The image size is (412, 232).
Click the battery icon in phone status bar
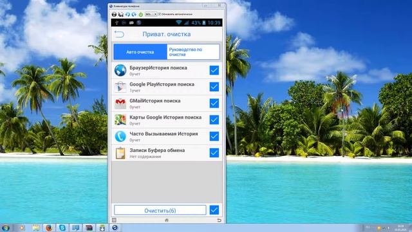pos(203,23)
